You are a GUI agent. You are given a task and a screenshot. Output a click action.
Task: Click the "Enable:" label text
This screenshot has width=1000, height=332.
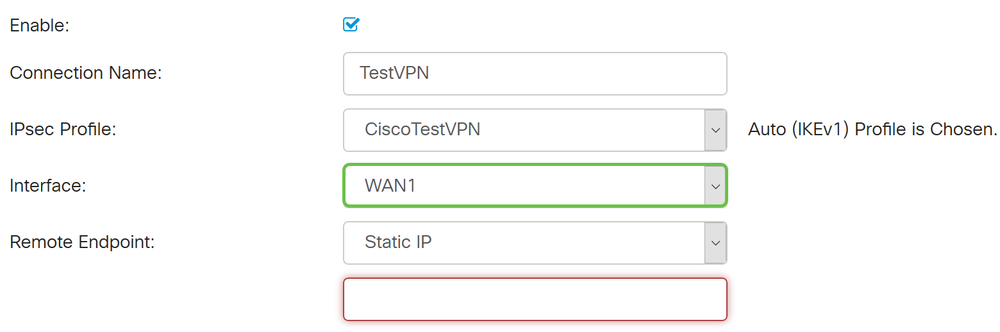pos(40,26)
